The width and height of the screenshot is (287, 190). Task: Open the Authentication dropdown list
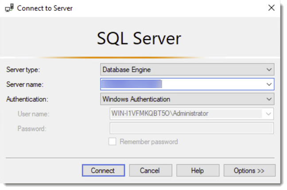click(187, 99)
